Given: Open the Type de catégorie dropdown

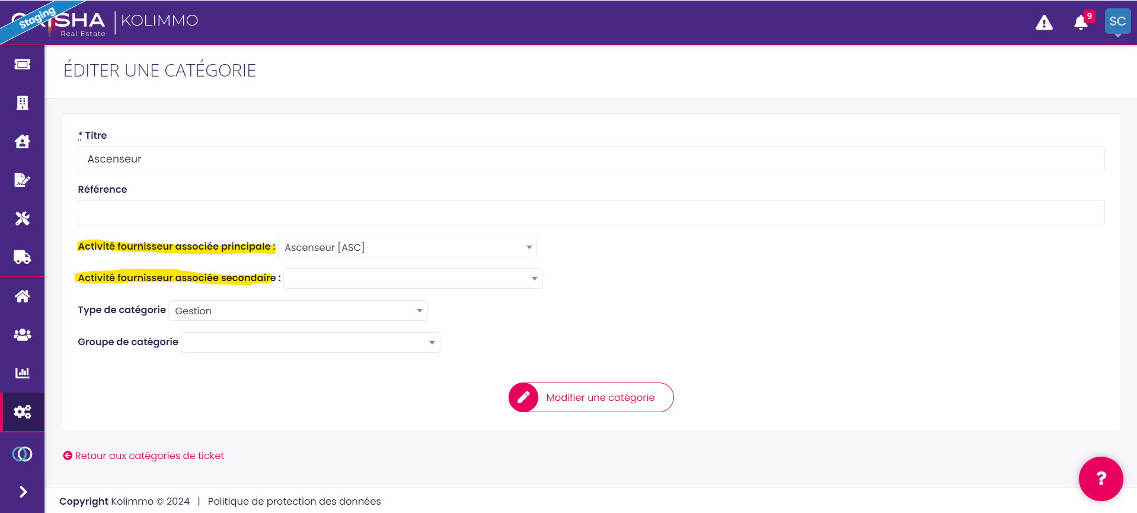Looking at the screenshot, I should (298, 311).
